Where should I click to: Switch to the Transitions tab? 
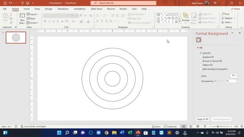click(63, 9)
